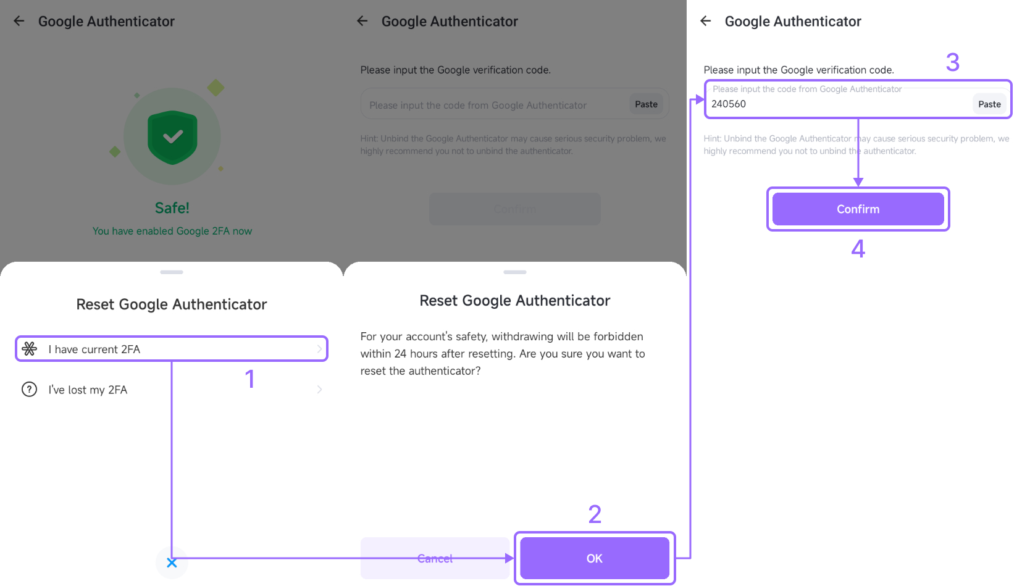Select the I have current 2FA option

[172, 349]
